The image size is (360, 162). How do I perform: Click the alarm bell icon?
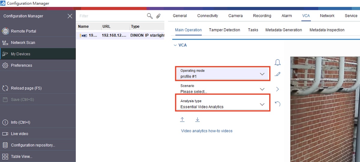tap(277, 62)
